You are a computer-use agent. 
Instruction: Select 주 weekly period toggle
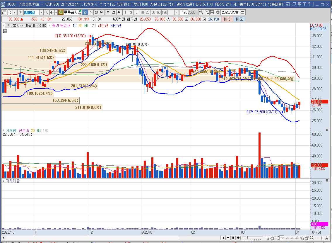click(x=91, y=13)
